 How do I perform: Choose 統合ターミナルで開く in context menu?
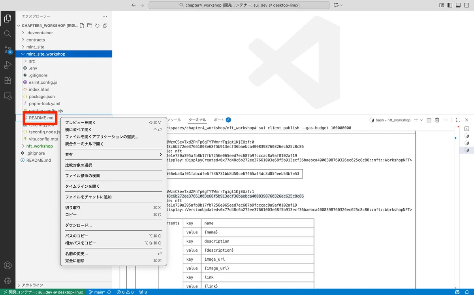click(x=114, y=144)
